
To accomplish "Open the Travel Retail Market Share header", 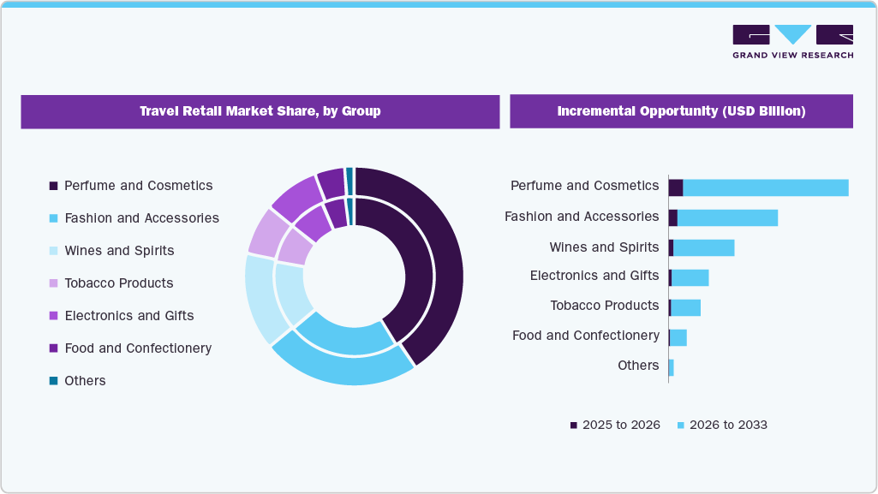I will [x=260, y=111].
